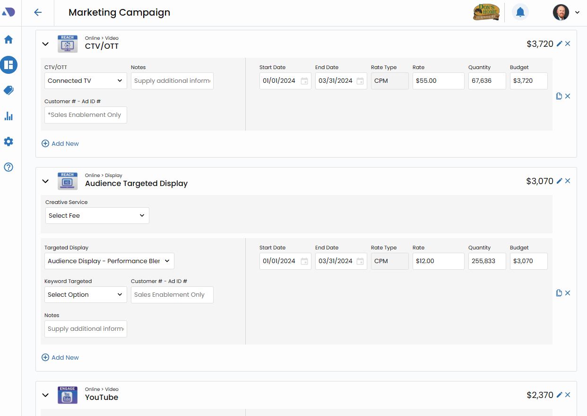Click Add New under CTV/OTT
The image size is (587, 416).
[x=60, y=143]
